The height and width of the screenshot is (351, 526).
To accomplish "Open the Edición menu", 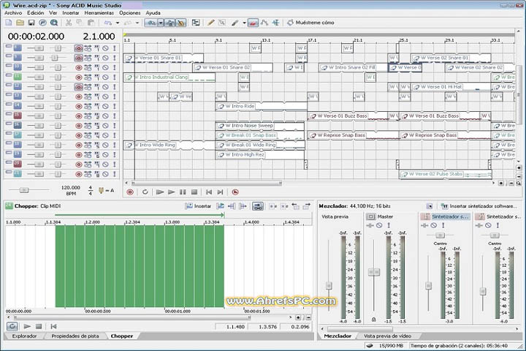I will (x=36, y=12).
